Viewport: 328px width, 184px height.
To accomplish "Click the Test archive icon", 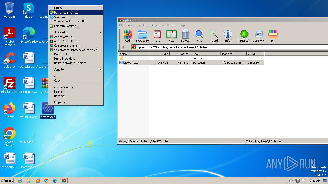I will click(x=157, y=36).
